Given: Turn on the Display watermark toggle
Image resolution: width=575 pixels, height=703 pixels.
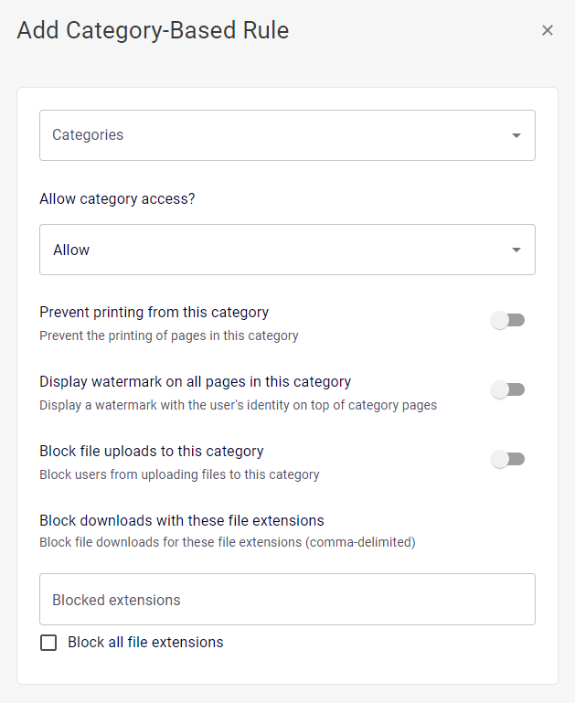Looking at the screenshot, I should pos(507,389).
